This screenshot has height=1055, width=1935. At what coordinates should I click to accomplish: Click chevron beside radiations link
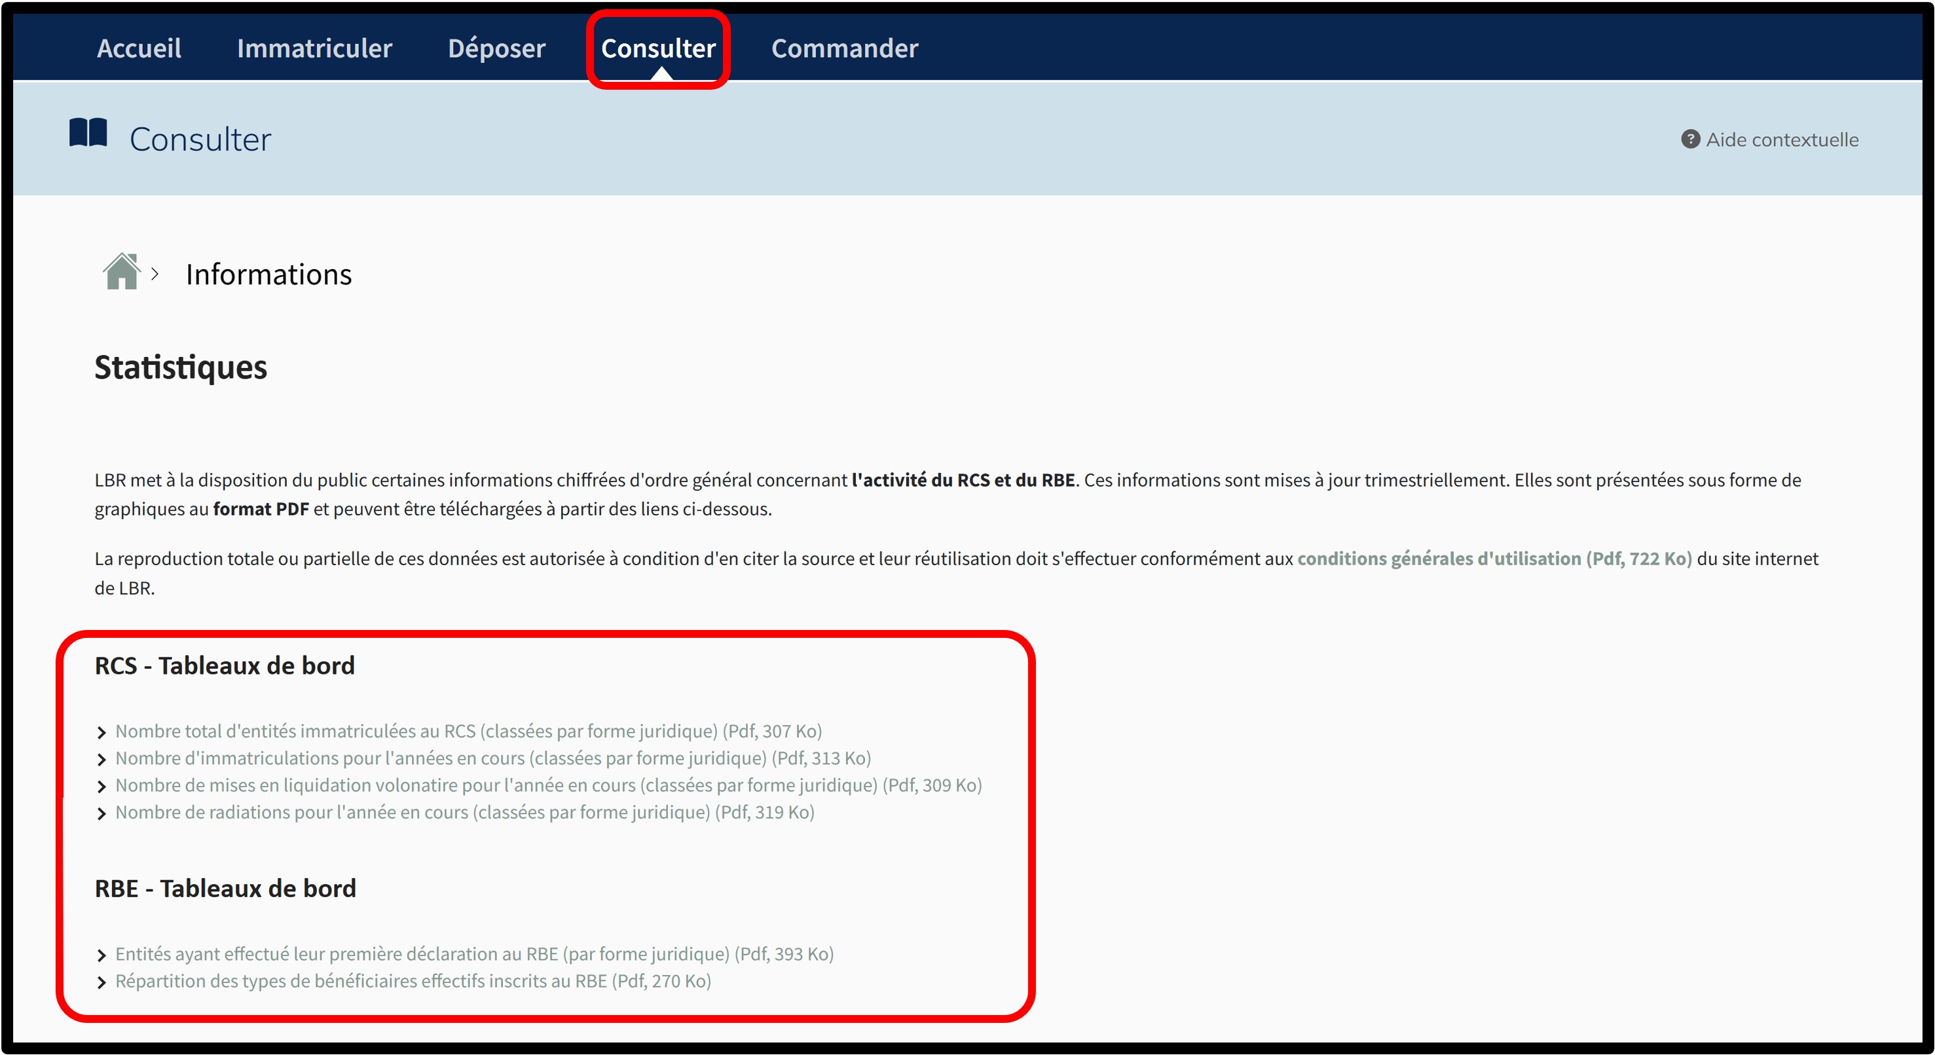click(x=101, y=814)
